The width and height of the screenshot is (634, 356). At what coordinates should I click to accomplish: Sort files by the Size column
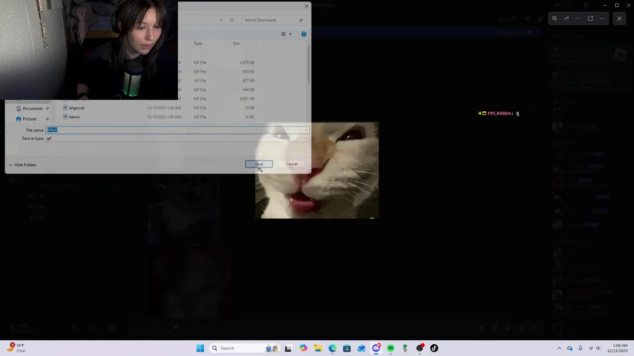click(236, 44)
